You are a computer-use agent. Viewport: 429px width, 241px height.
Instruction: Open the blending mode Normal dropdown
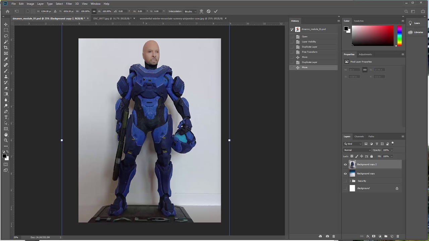[357, 150]
